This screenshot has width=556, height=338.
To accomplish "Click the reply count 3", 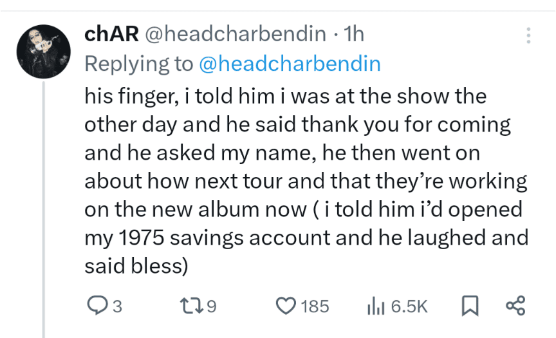I will click(117, 306).
